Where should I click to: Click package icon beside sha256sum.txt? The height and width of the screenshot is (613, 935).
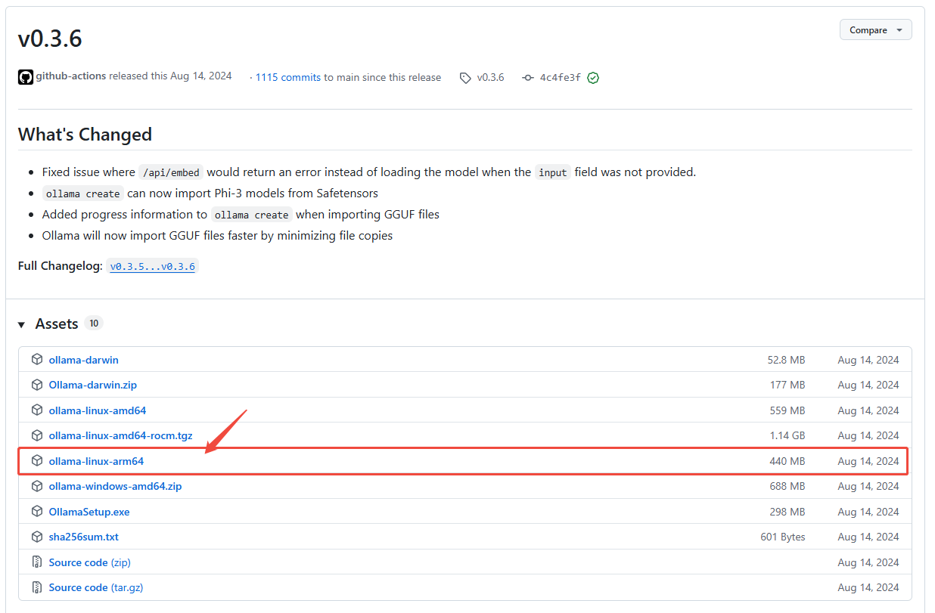pyautogui.click(x=37, y=537)
